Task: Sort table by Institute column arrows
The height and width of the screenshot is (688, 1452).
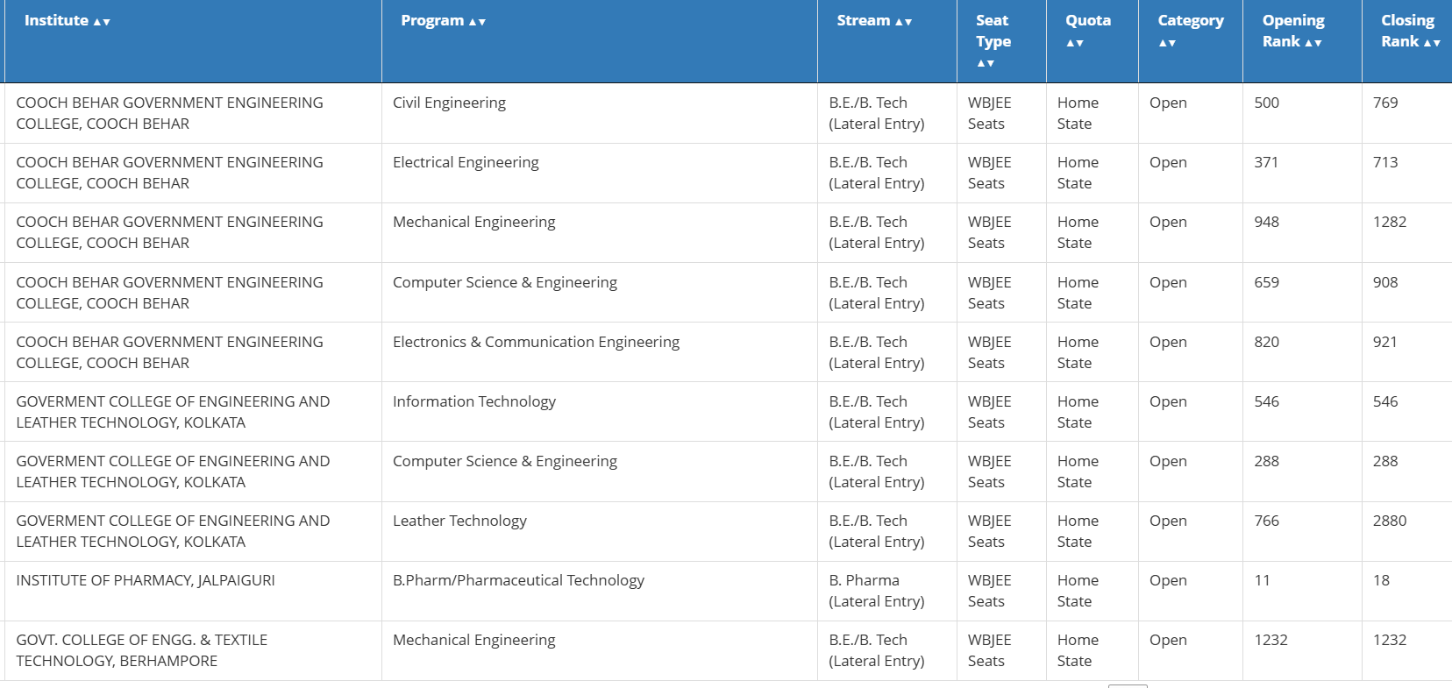Action: point(102,22)
